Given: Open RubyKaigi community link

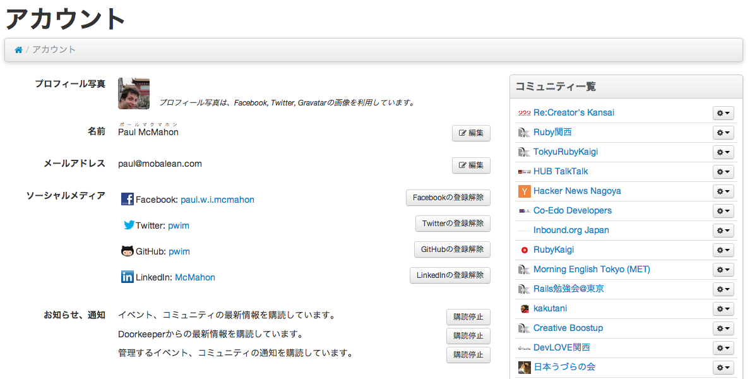Looking at the screenshot, I should click(554, 250).
